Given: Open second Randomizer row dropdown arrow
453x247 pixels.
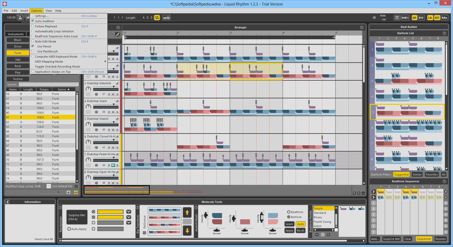Looking at the screenshot, I should click(129, 217).
